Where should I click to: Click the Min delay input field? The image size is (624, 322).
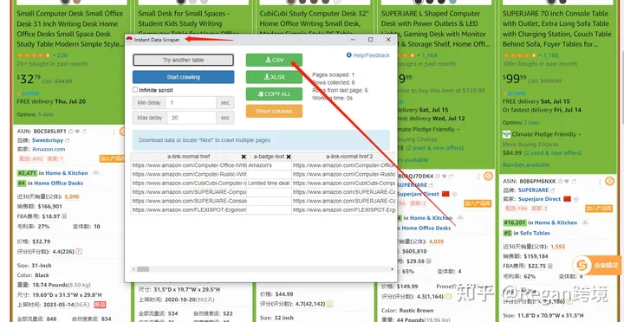(x=191, y=102)
